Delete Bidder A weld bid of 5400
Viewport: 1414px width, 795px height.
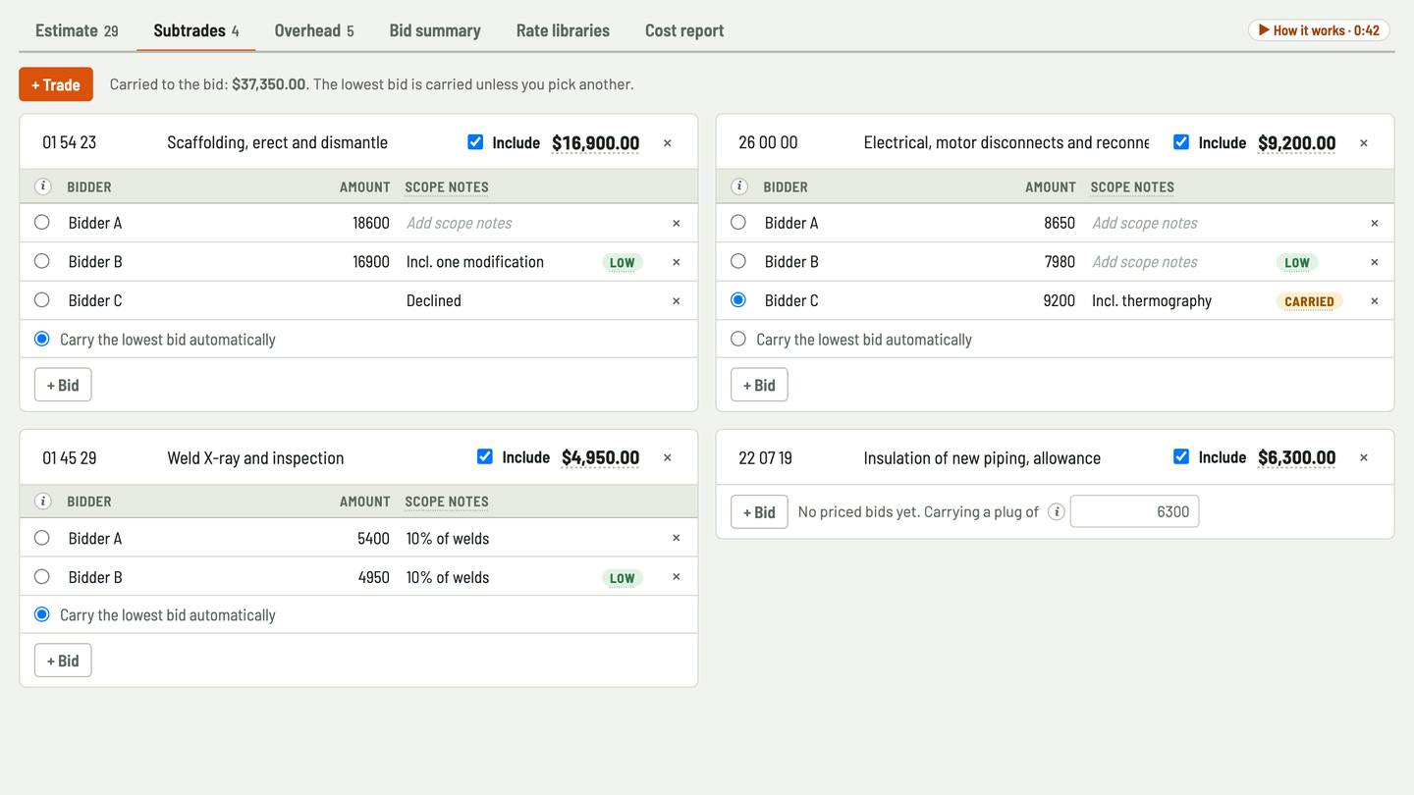pyautogui.click(x=676, y=538)
